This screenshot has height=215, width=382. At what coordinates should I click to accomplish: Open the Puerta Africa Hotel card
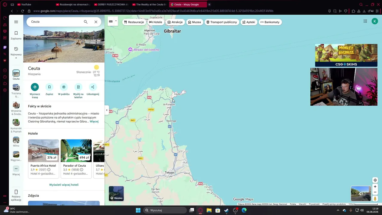point(44,158)
